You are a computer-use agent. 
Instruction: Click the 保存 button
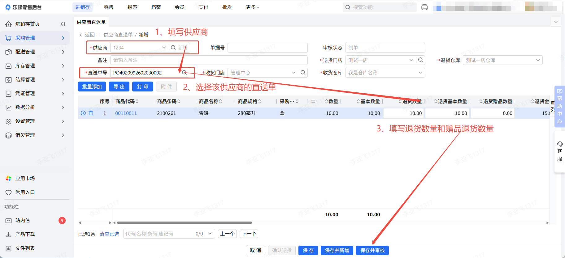coord(308,250)
